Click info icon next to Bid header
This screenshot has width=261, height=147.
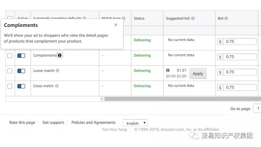coord(226,18)
